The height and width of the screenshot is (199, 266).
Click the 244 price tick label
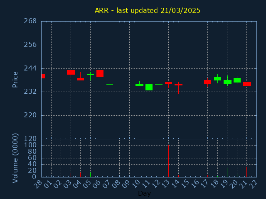coord(30,68)
